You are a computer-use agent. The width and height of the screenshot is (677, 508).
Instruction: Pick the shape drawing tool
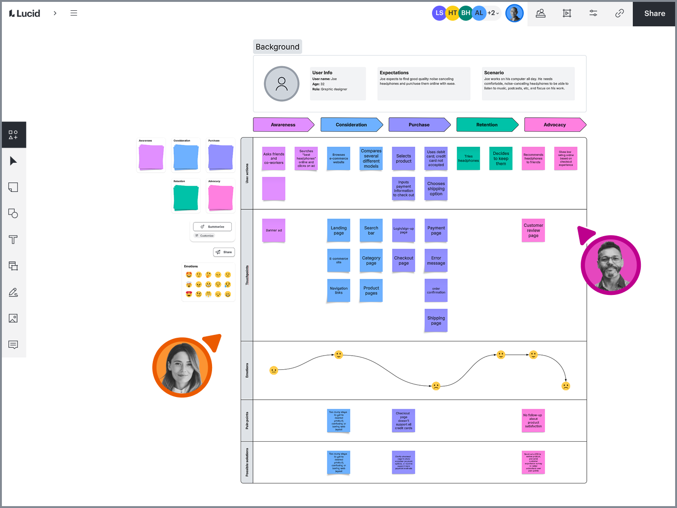(14, 214)
